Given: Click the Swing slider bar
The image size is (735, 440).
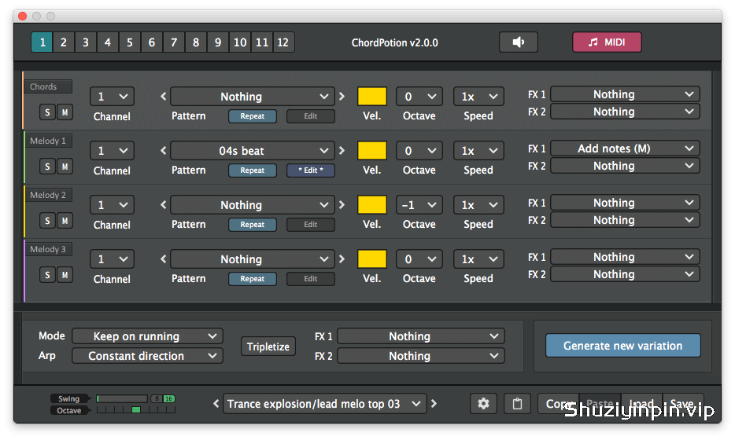Looking at the screenshot, I should click(x=122, y=399).
